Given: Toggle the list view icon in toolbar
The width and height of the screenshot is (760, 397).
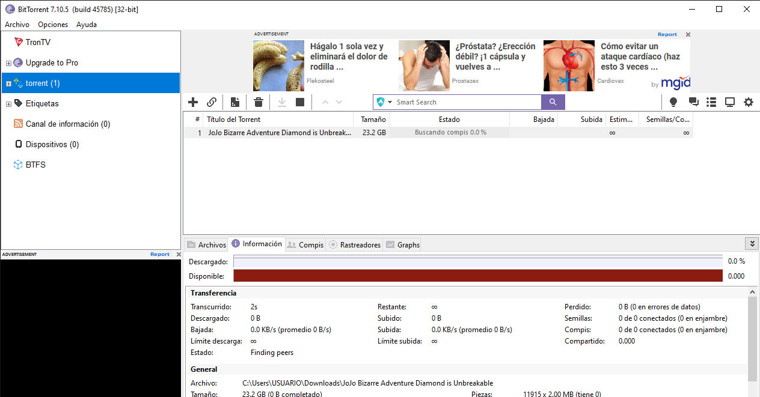Looking at the screenshot, I should [711, 102].
